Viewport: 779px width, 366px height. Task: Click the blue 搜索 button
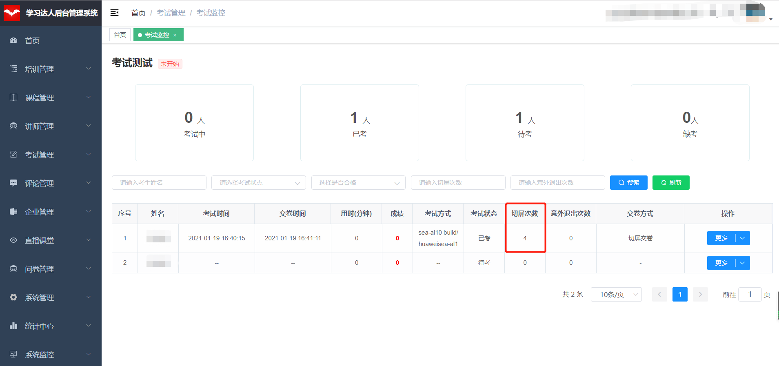pyautogui.click(x=629, y=183)
